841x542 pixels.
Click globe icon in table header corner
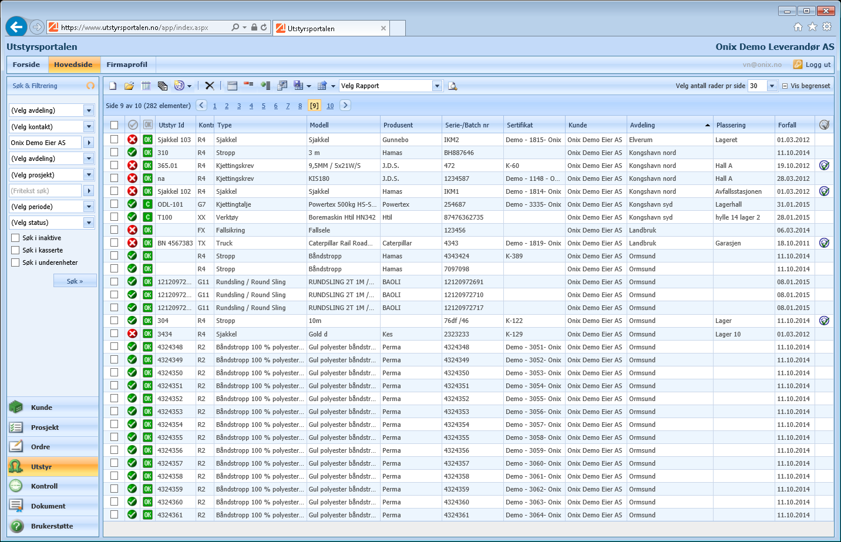coord(825,124)
